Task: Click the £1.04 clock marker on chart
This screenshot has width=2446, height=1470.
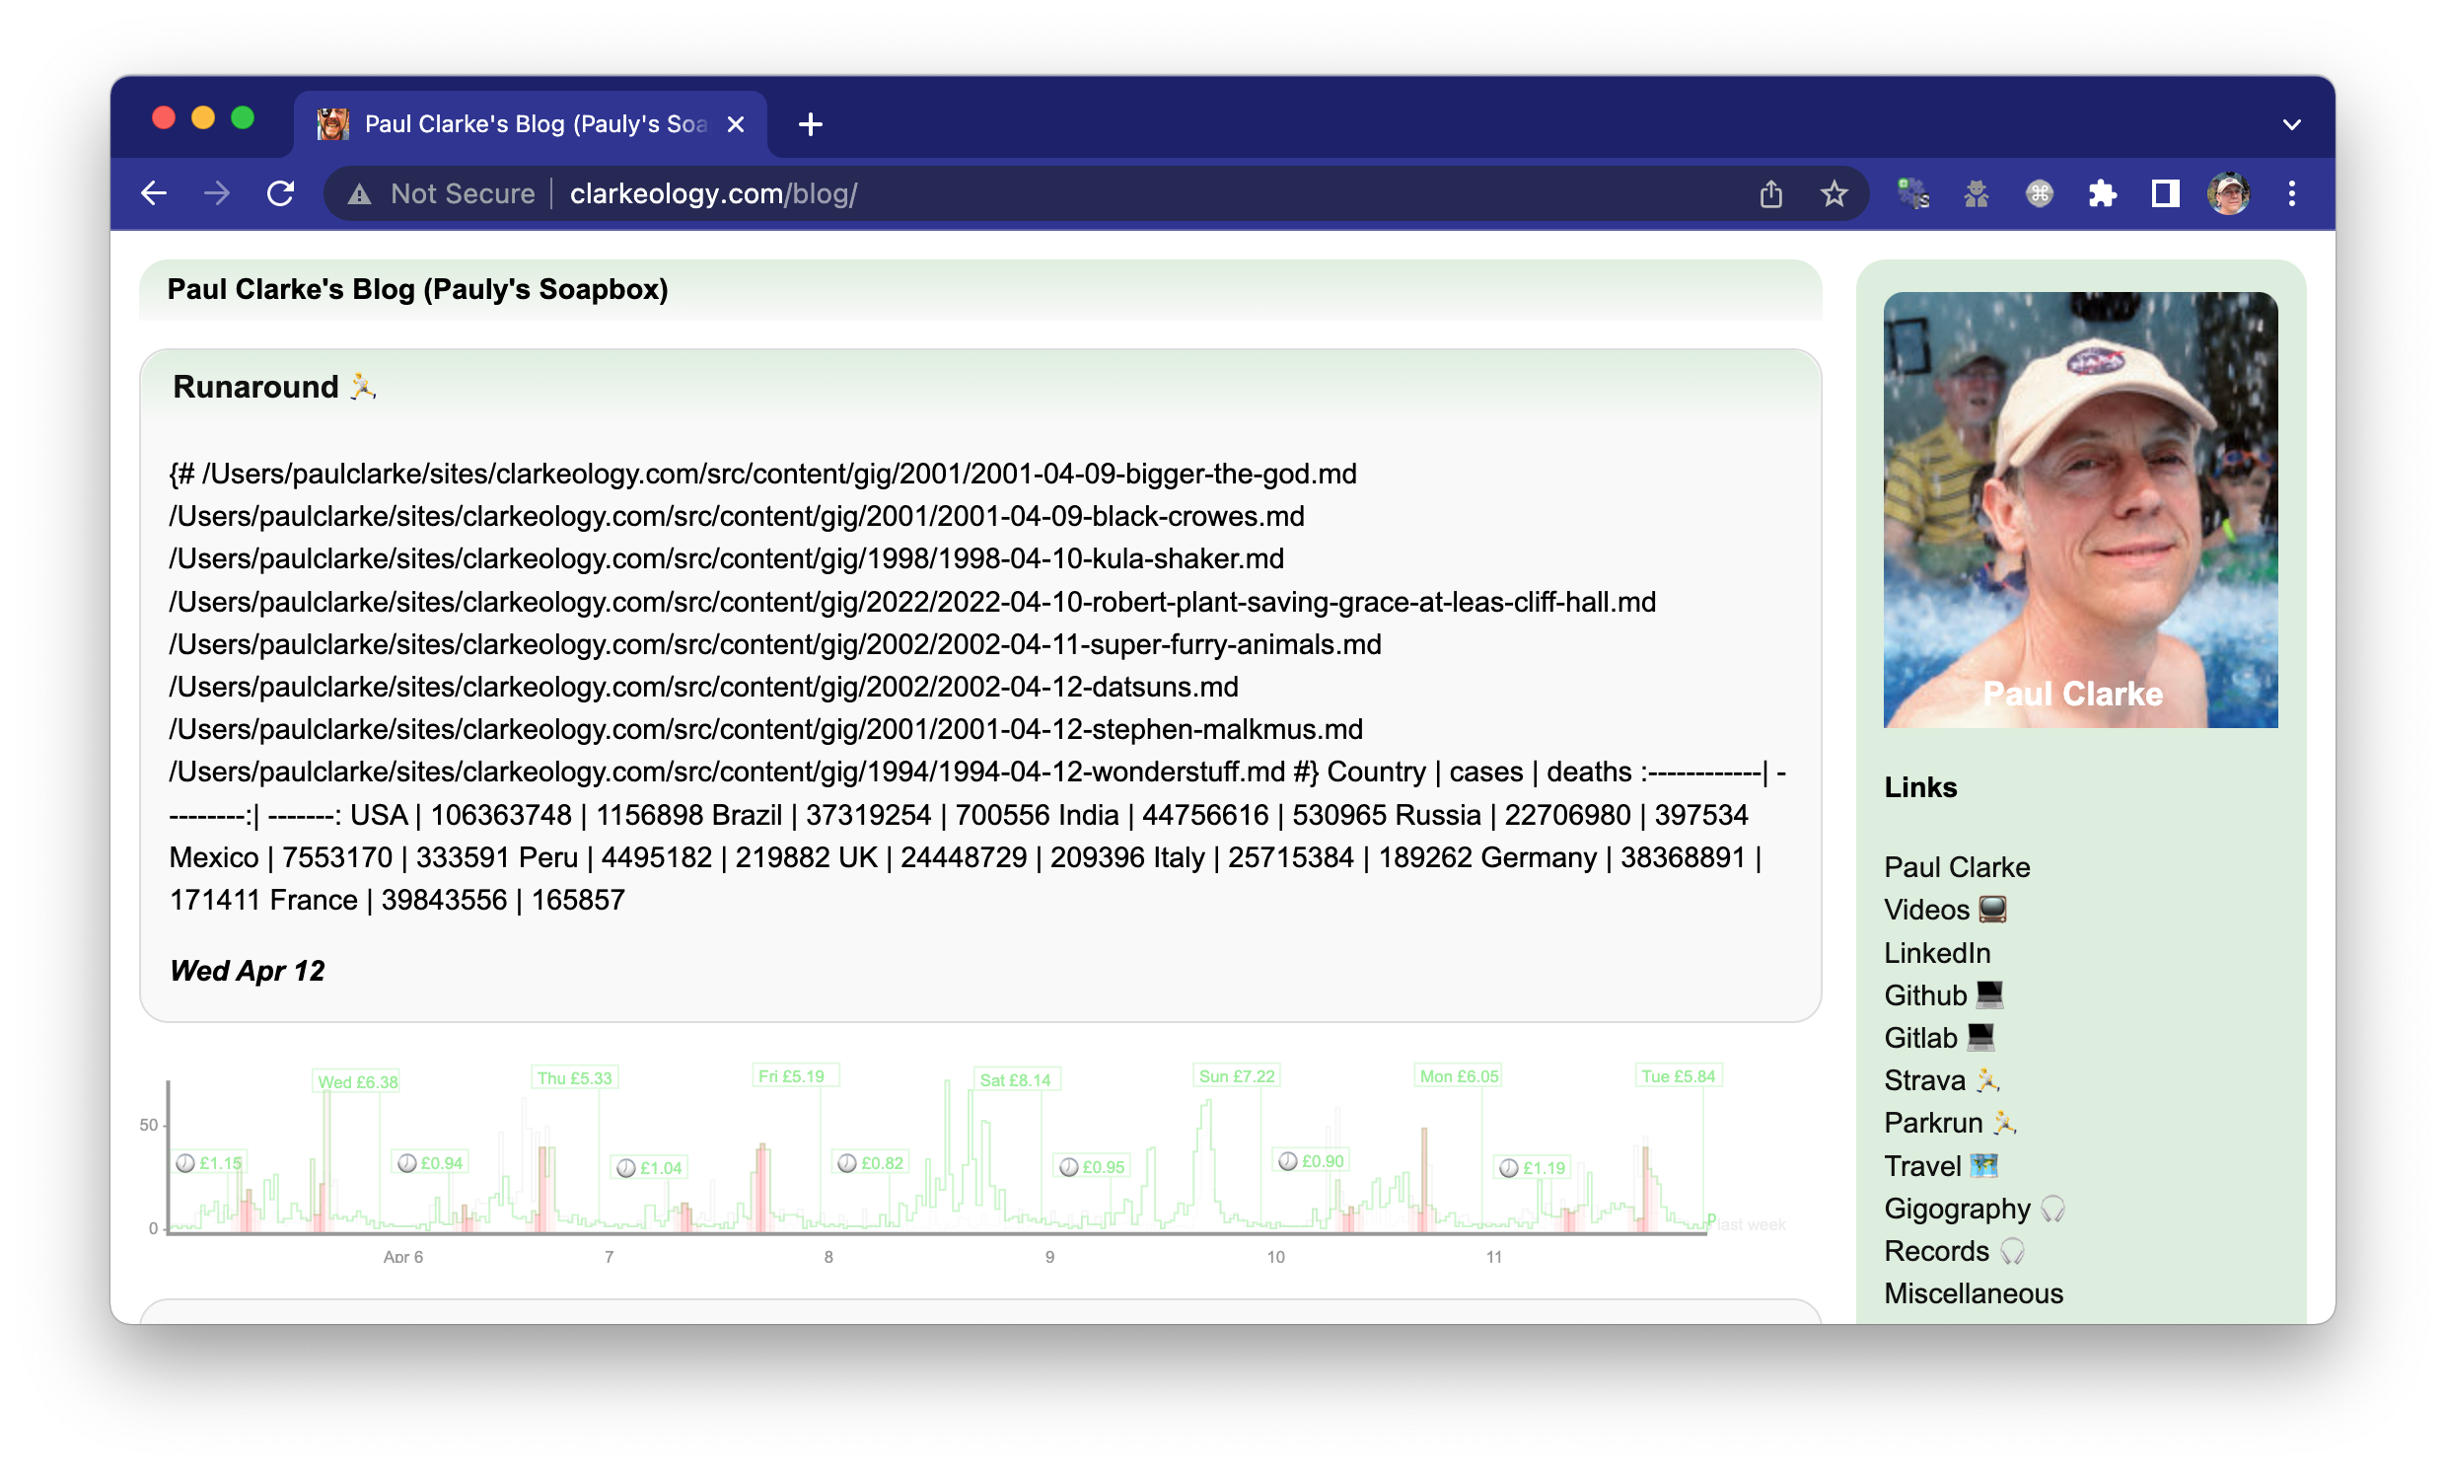Action: click(x=651, y=1168)
